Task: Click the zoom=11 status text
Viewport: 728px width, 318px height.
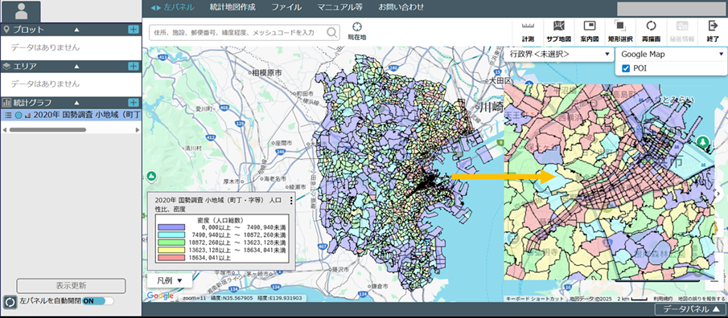Action: point(194,298)
